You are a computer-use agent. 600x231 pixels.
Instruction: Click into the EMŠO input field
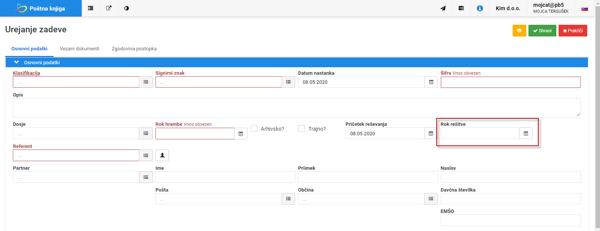[x=510, y=220]
